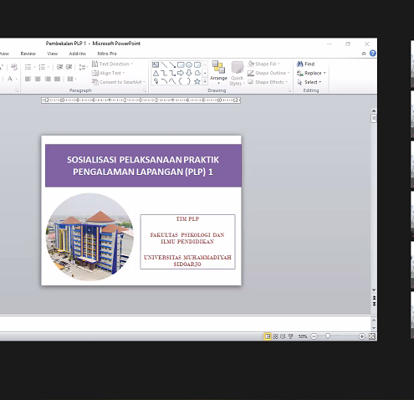
Task: Click the bullets list icon
Action: [x=28, y=67]
